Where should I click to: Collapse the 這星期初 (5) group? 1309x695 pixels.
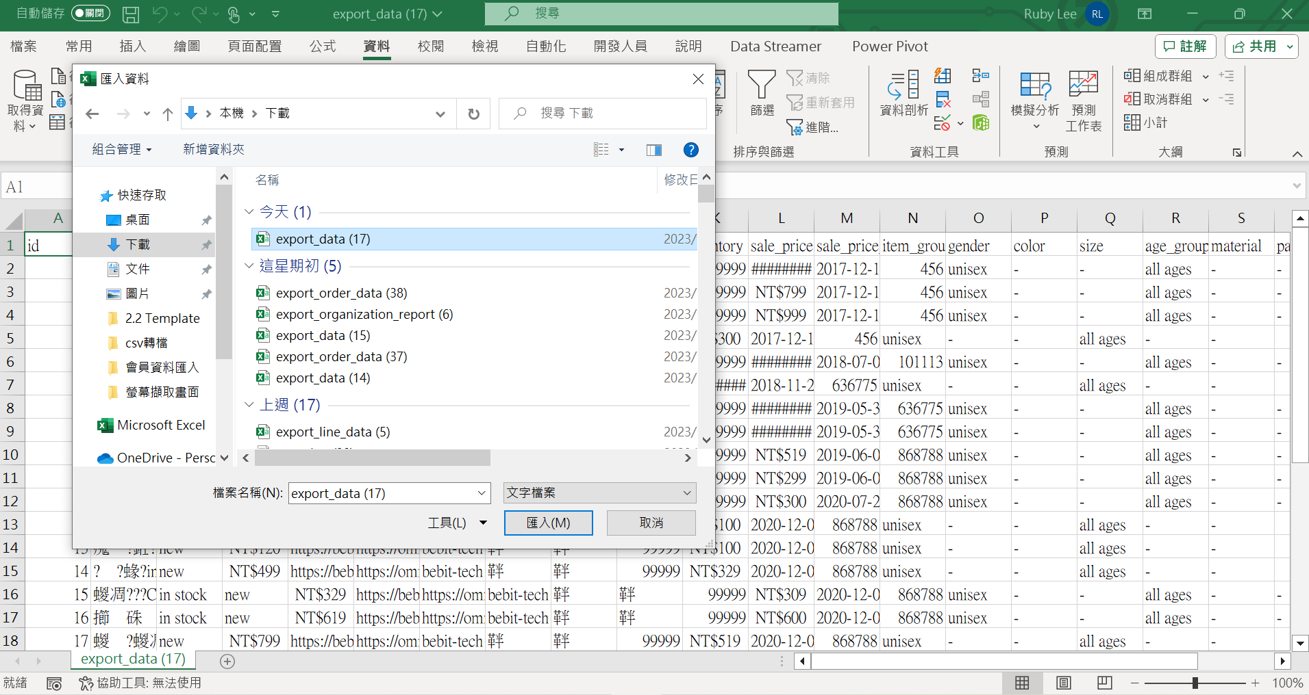(x=249, y=266)
